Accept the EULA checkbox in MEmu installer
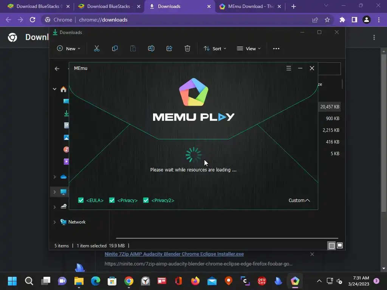This screenshot has height=290, width=387. (x=81, y=200)
